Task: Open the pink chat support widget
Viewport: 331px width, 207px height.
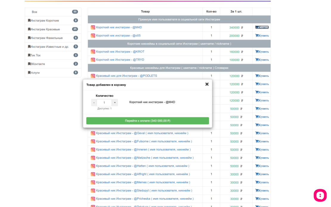Action: tap(320, 195)
